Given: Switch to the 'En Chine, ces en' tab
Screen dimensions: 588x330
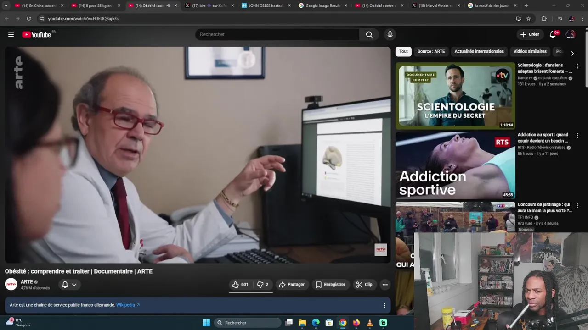Looking at the screenshot, I should (39, 5).
